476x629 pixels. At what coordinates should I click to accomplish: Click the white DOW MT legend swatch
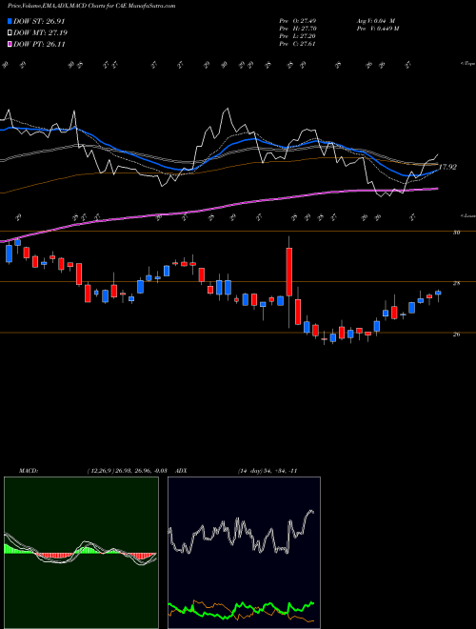pyautogui.click(x=10, y=32)
